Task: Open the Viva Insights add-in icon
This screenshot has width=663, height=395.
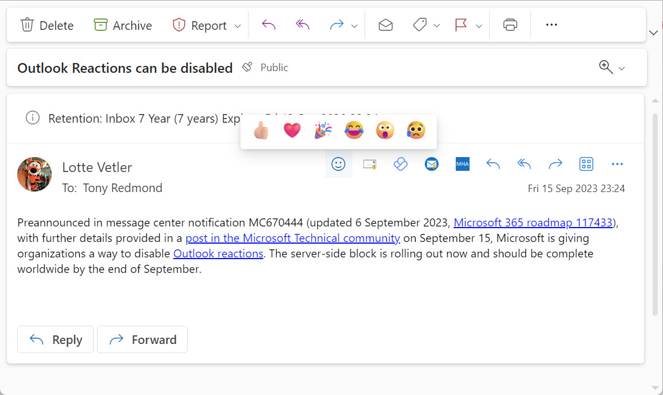Action: coord(401,164)
